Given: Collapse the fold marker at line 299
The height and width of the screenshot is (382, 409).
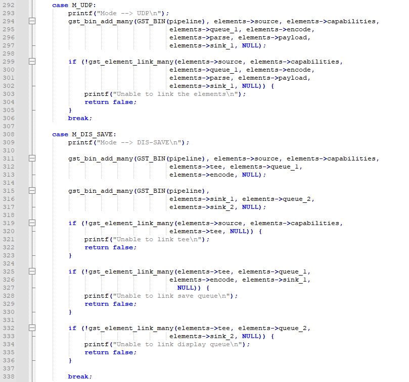Looking at the screenshot, I should pos(32,62).
